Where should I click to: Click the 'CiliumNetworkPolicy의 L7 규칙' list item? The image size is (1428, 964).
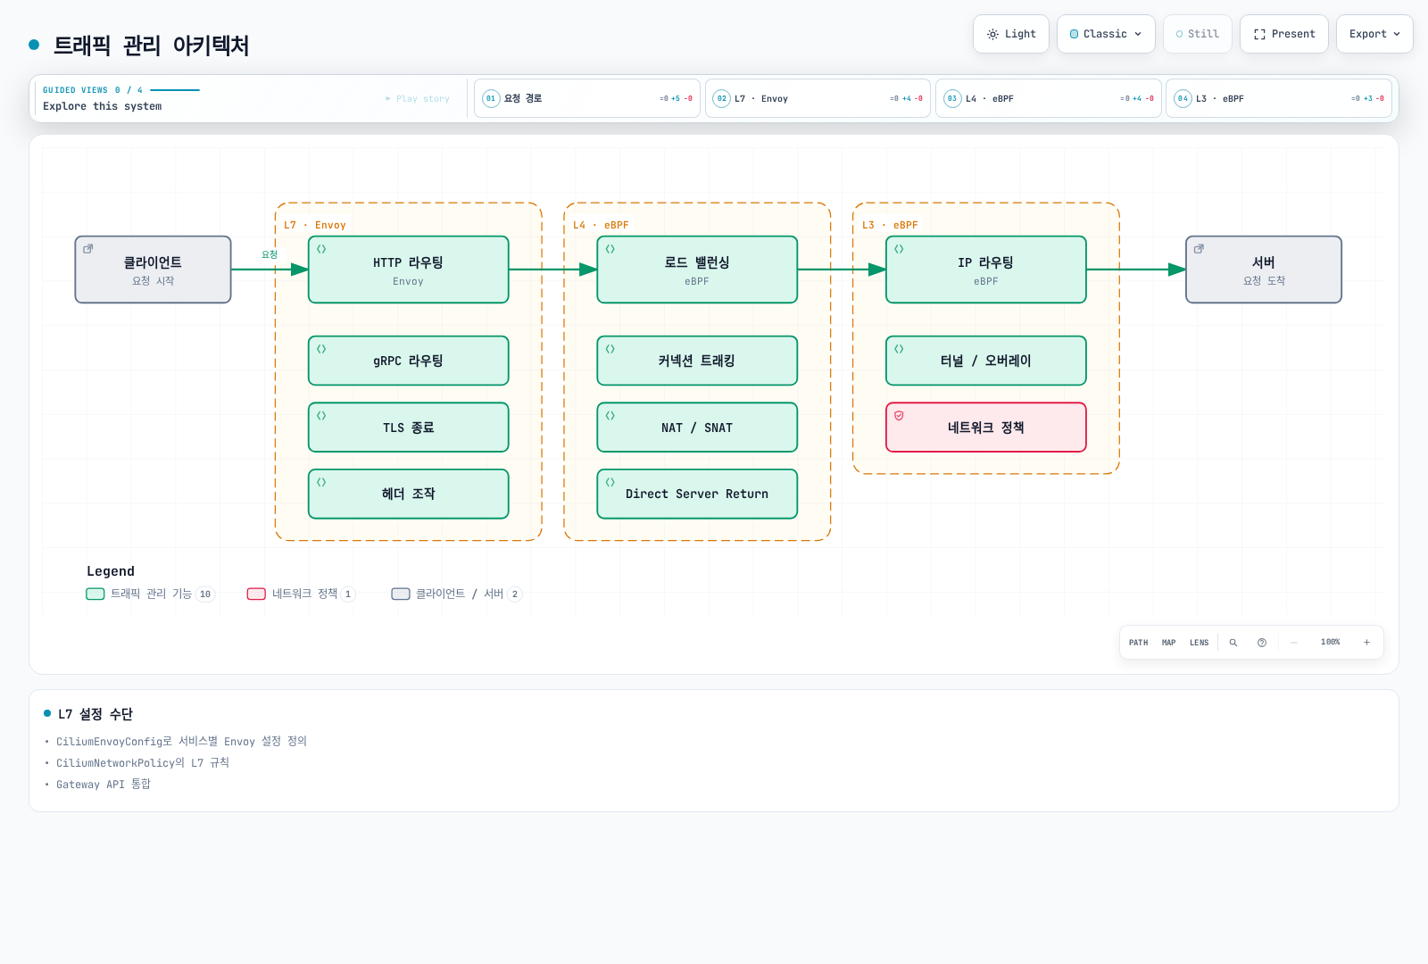[143, 763]
